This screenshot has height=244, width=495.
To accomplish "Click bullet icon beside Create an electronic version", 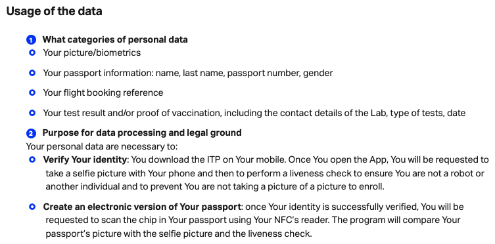I will pos(32,207).
